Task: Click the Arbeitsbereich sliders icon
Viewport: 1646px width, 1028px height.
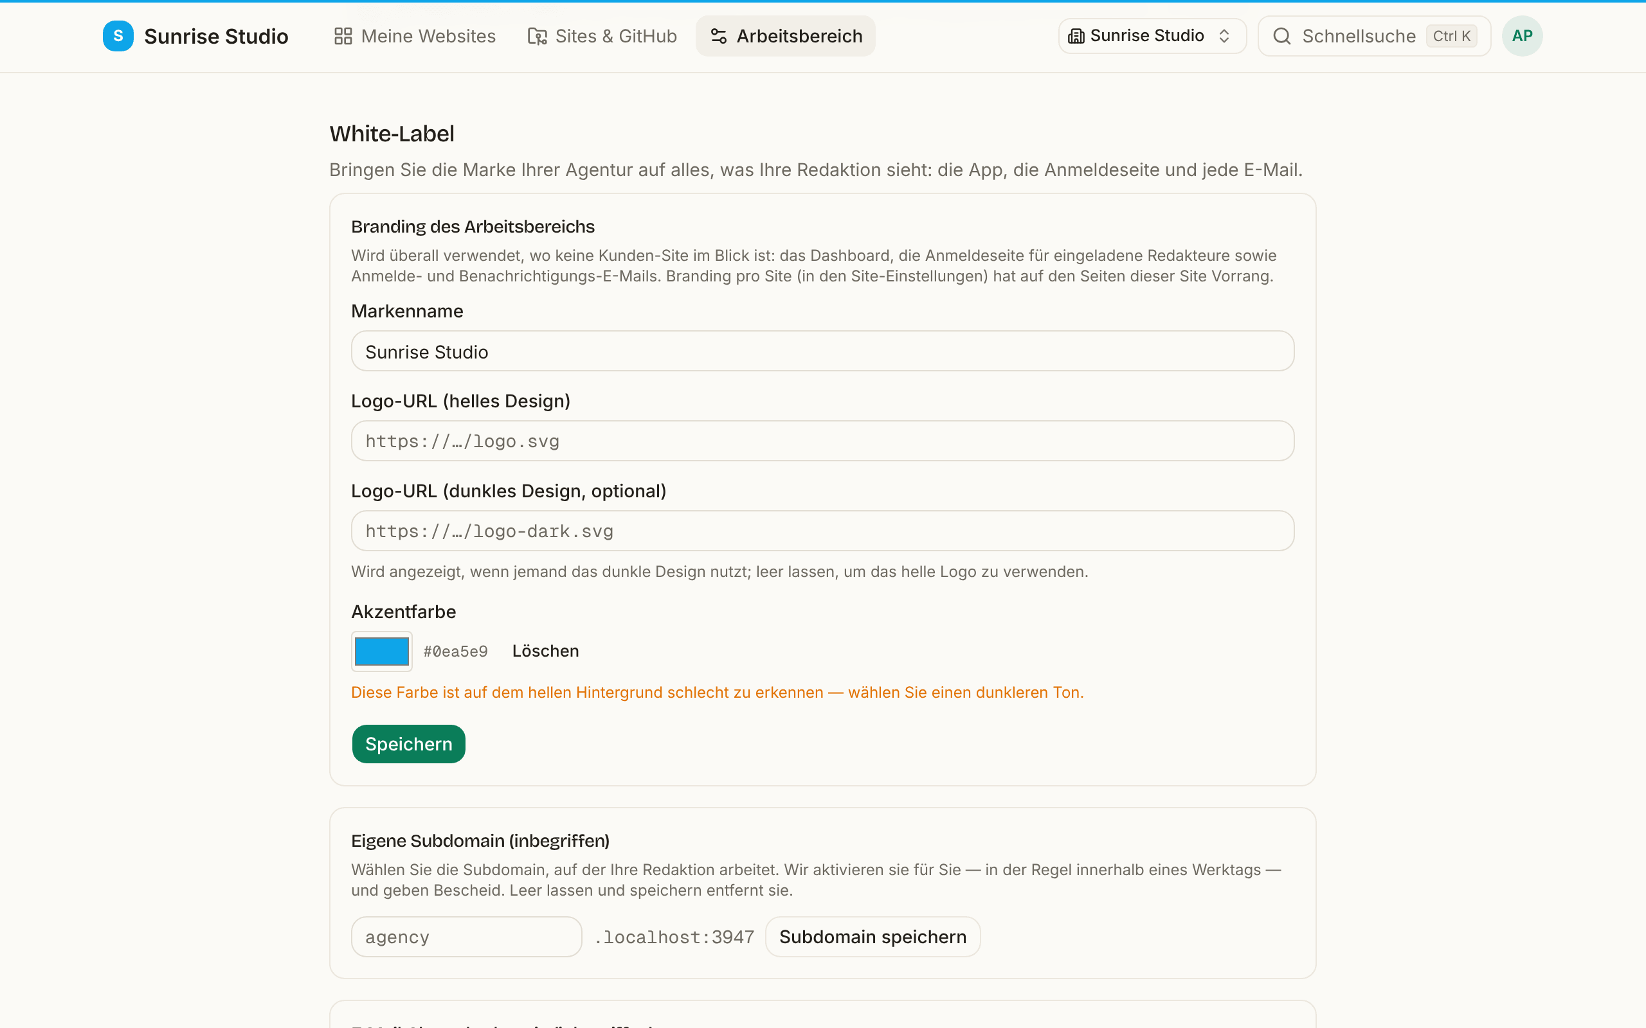Action: click(719, 36)
